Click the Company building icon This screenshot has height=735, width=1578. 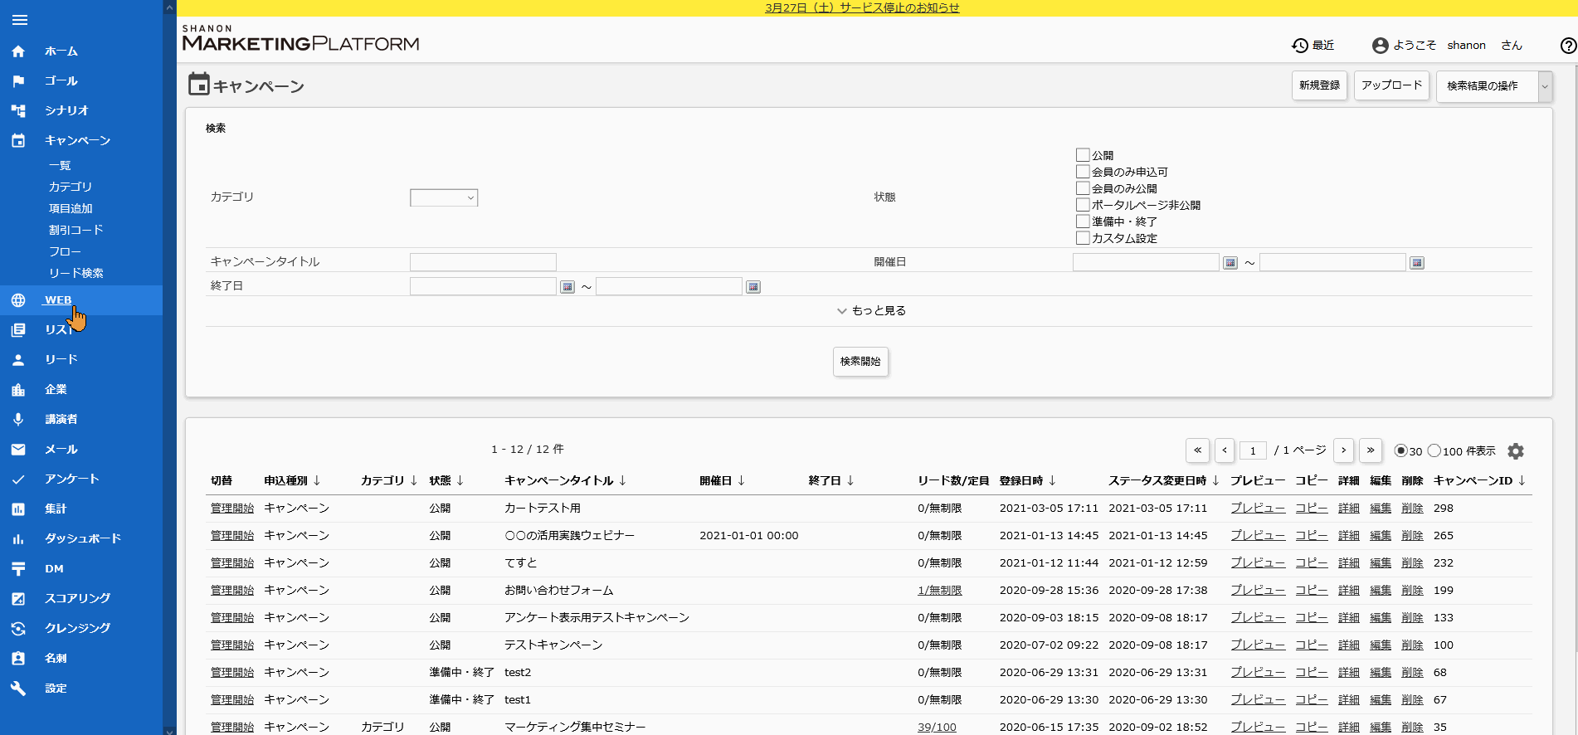[x=18, y=390]
